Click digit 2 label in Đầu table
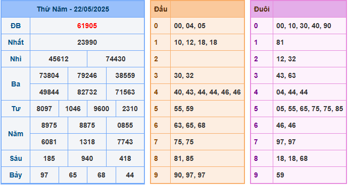This screenshot has height=185, width=348. (156, 59)
